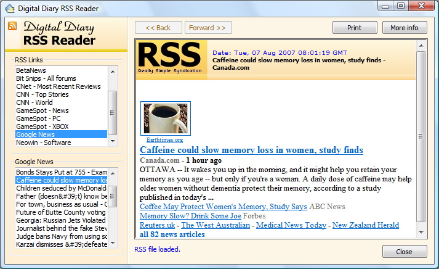This screenshot has width=439, height=269.
Task: Open Coffee May Protect Women's Memory link
Action: click(x=224, y=207)
